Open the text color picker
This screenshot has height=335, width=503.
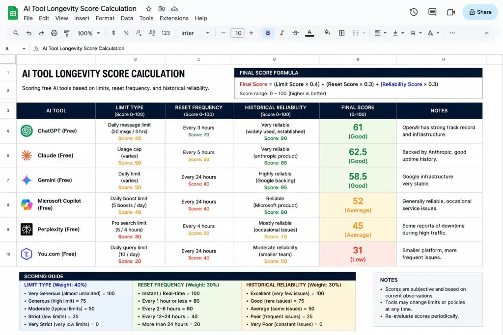tap(309, 33)
